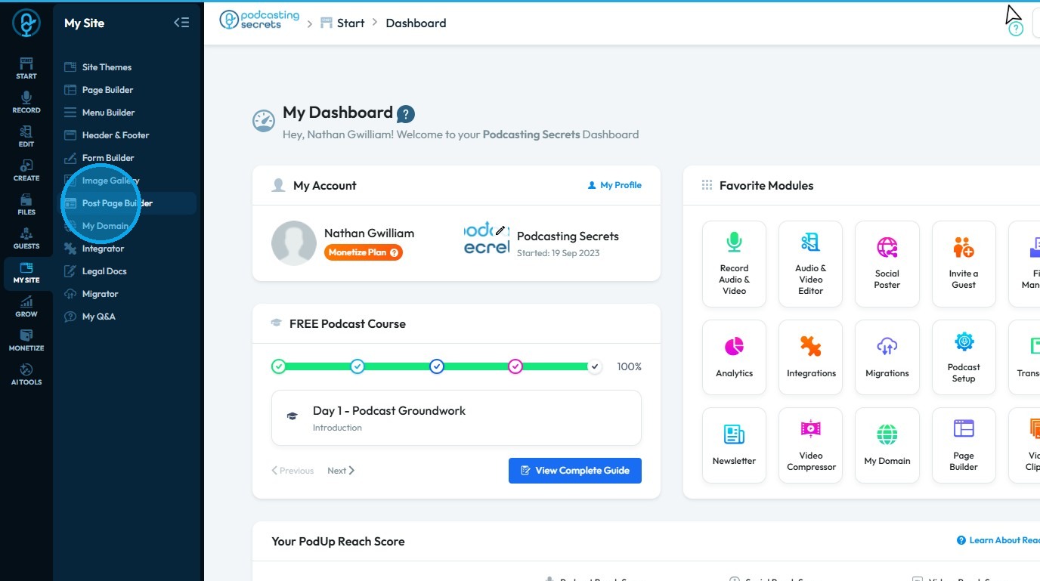
Task: Open the FILES section in left rail
Action: (x=26, y=203)
